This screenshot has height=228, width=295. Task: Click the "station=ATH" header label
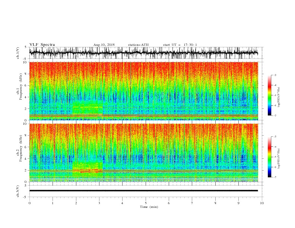coord(138,45)
